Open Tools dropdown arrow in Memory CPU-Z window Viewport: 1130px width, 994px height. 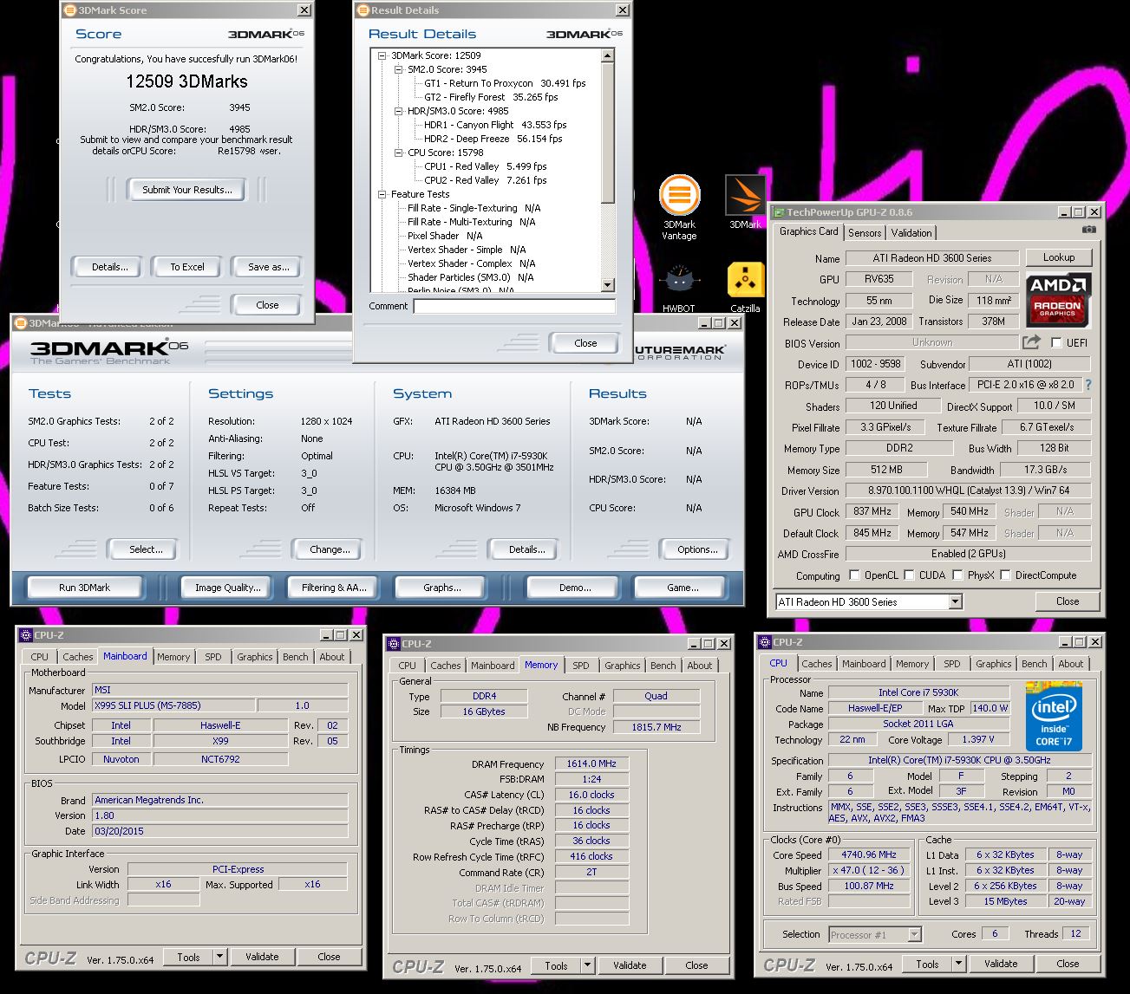pos(588,965)
